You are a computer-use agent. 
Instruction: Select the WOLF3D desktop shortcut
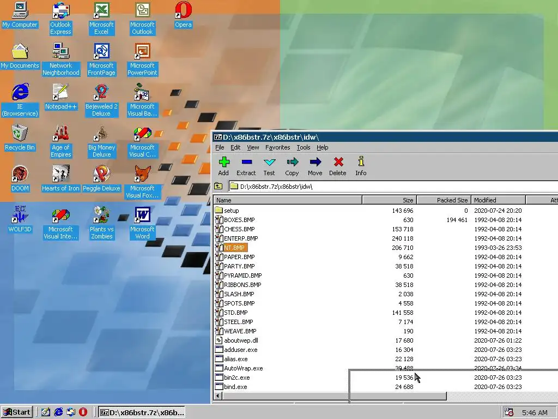(x=20, y=219)
